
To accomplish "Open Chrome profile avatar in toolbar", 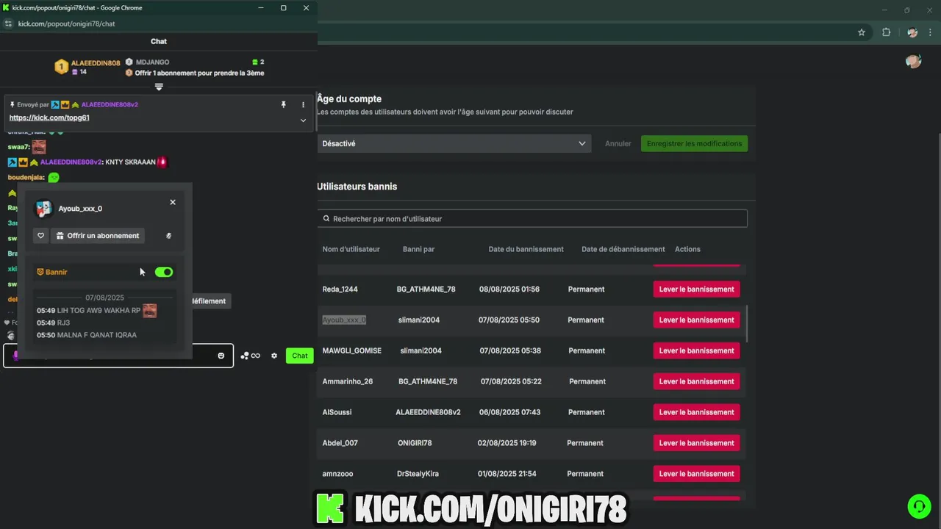I will [x=912, y=32].
